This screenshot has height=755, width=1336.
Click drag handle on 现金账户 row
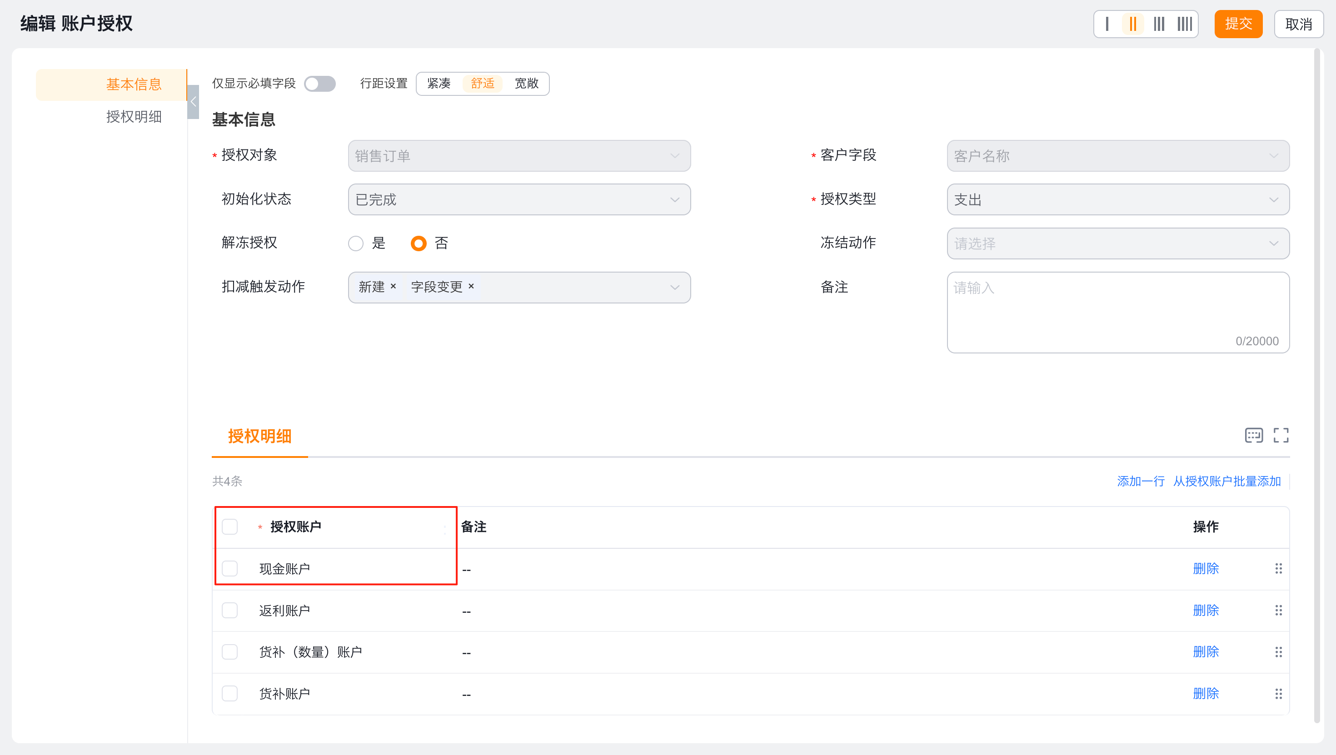click(x=1278, y=569)
